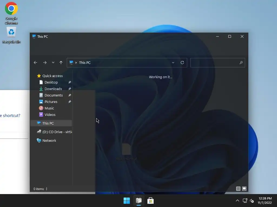
Task: Switch to details view in status bar
Action: [238, 189]
